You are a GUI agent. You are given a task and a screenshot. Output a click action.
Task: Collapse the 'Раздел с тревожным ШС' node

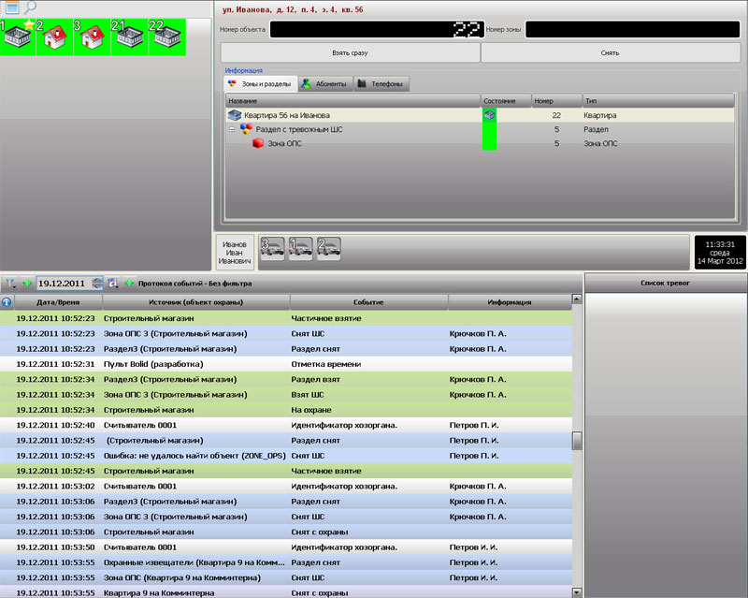(231, 129)
